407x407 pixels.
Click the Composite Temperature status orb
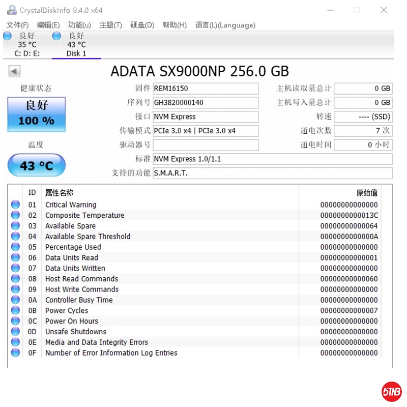click(15, 215)
